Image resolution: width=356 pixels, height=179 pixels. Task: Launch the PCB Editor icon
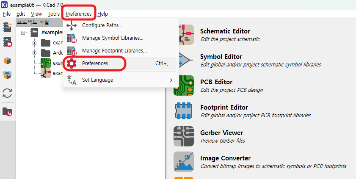184,85
